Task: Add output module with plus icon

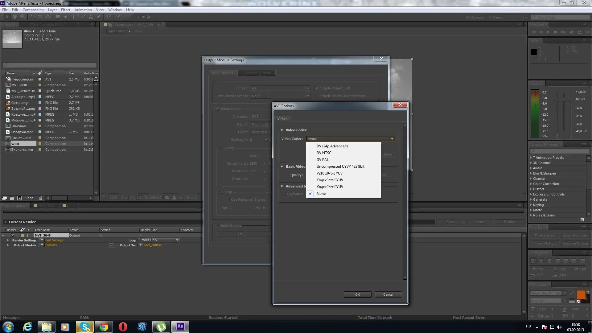Action: 111,245
